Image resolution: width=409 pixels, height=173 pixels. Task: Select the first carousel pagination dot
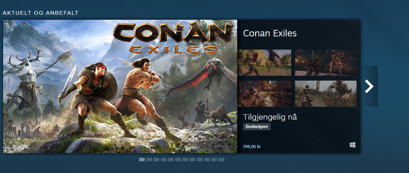tap(142, 160)
